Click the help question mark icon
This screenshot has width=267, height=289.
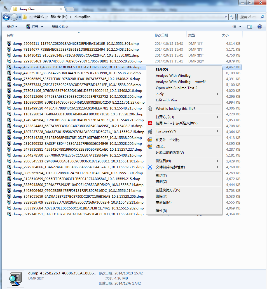coord(259,27)
